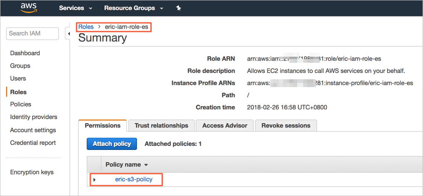Go back via Roles breadcrumb link
This screenshot has width=423, height=196.
[86, 27]
